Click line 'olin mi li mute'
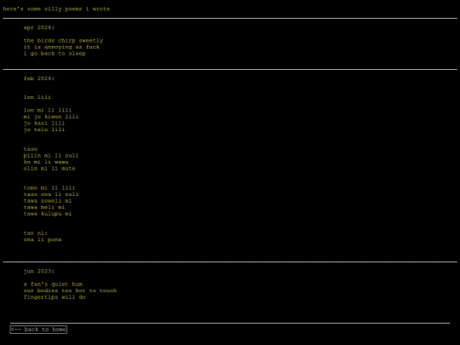This screenshot has width=460, height=345. (49, 169)
